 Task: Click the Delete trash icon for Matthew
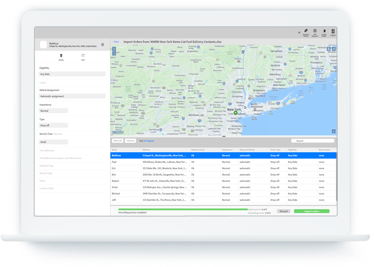tap(61, 56)
